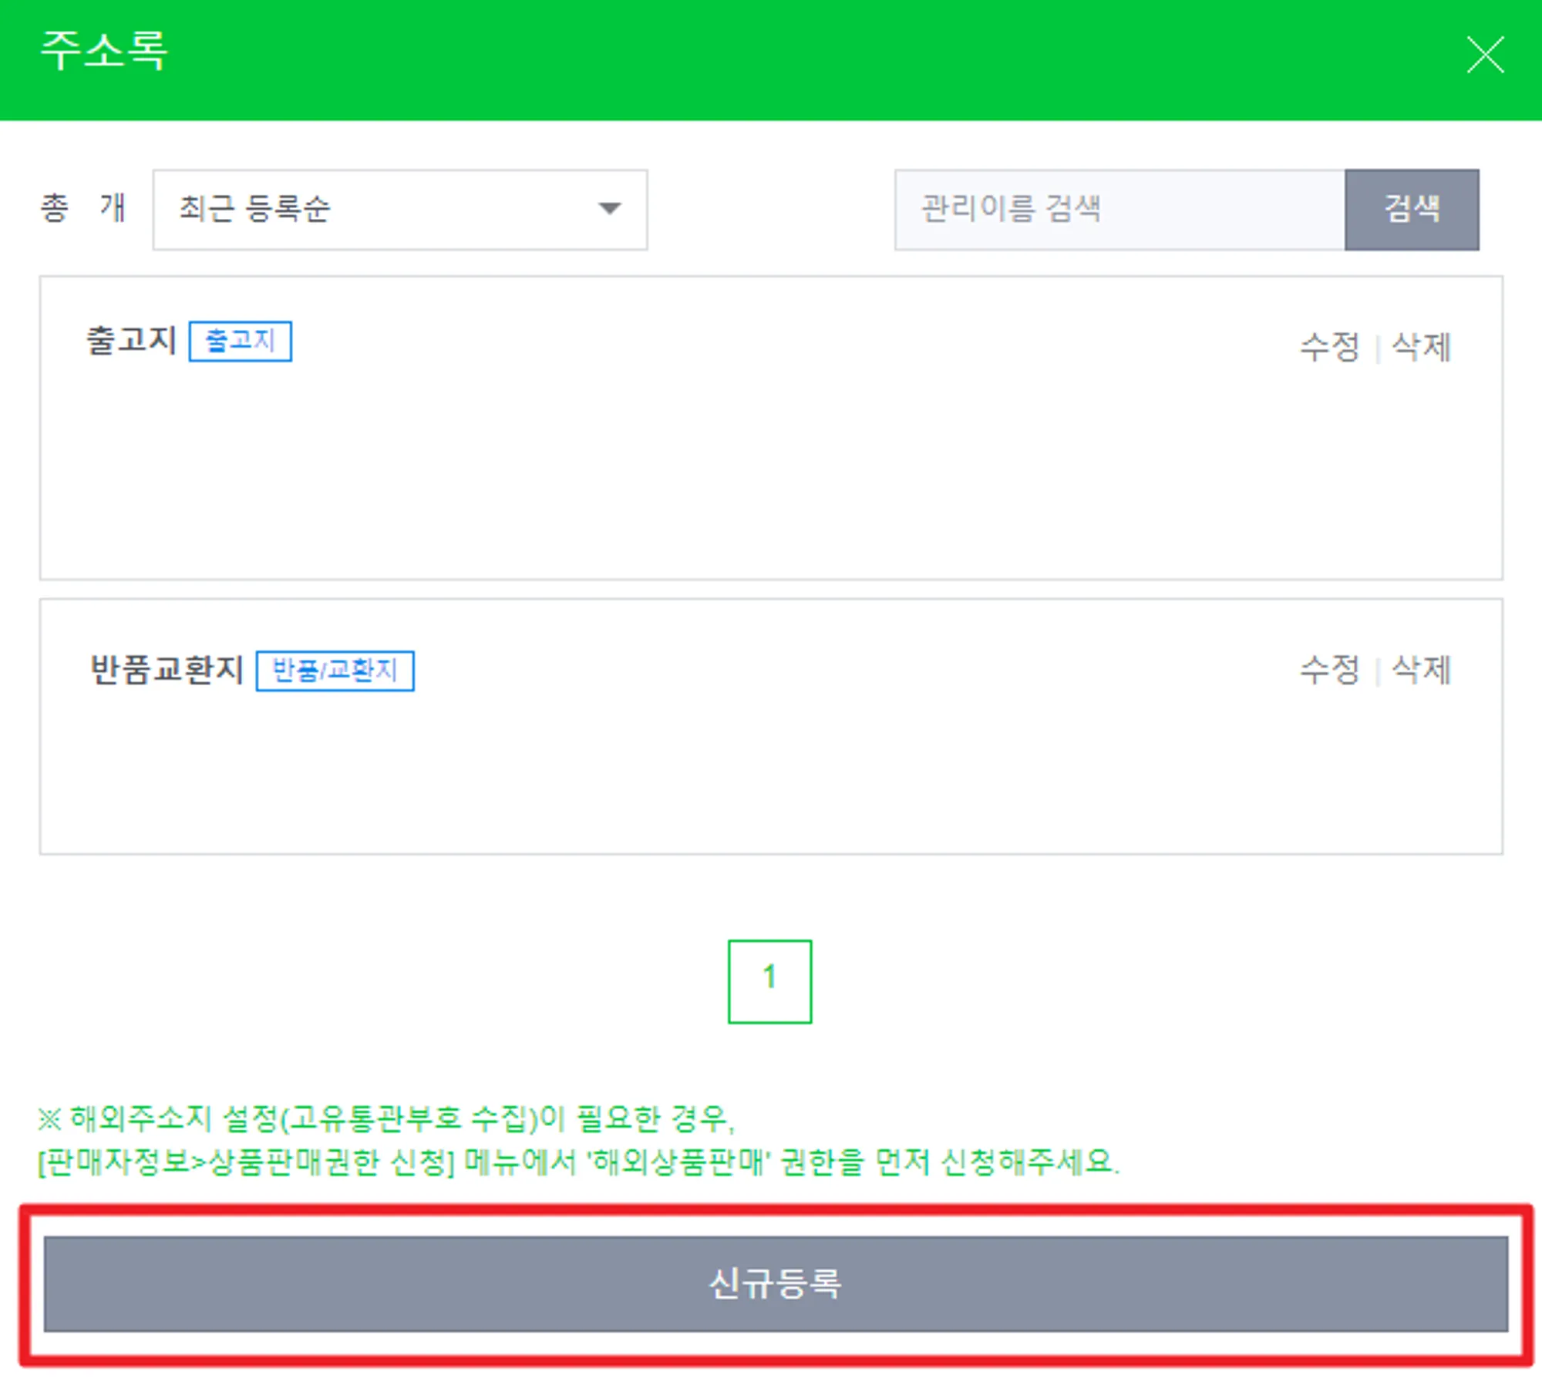Go to page 1 in pagination

tap(769, 980)
